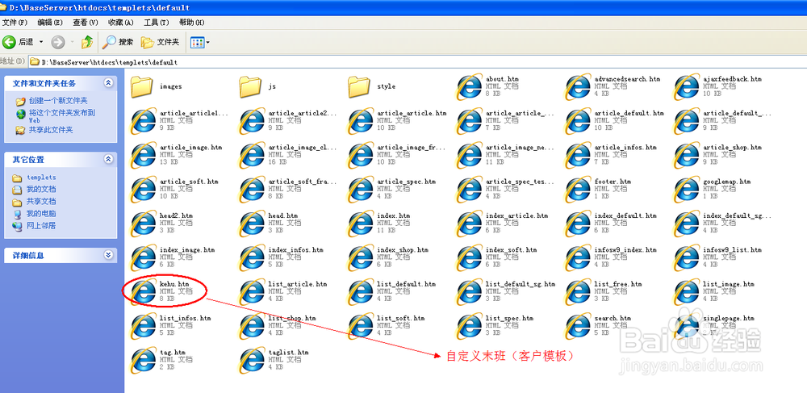Select the index_shop.htm file icon
807x393 pixels.
pyautogui.click(x=361, y=257)
